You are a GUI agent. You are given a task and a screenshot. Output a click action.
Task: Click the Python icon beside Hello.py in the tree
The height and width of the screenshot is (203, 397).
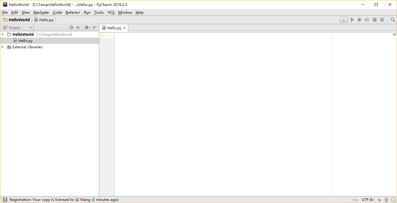click(15, 41)
